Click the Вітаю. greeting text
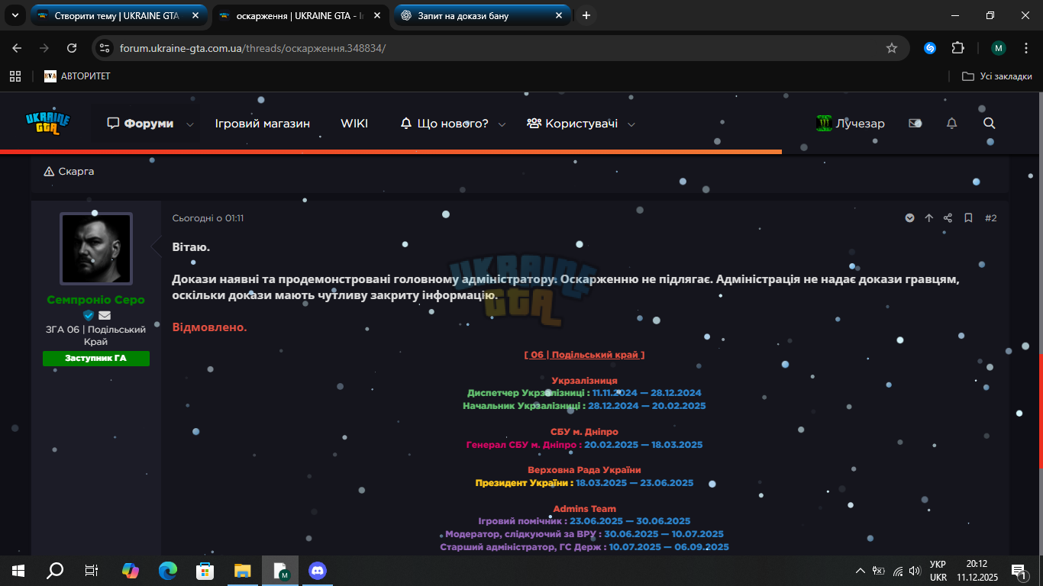Screen dimensions: 1043x586 [x=191, y=247]
